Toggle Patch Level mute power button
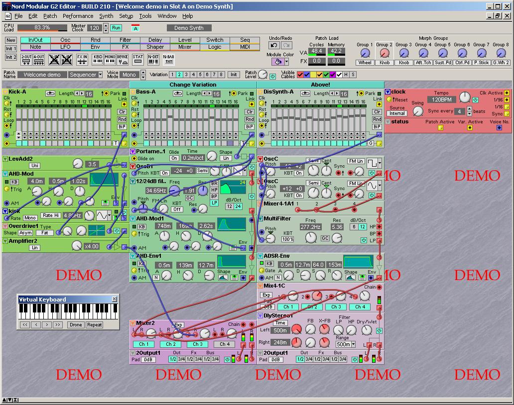The image size is (514, 405). coord(272,76)
